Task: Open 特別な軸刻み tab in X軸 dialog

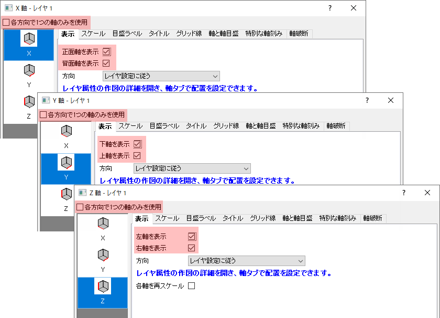Action: (x=264, y=34)
